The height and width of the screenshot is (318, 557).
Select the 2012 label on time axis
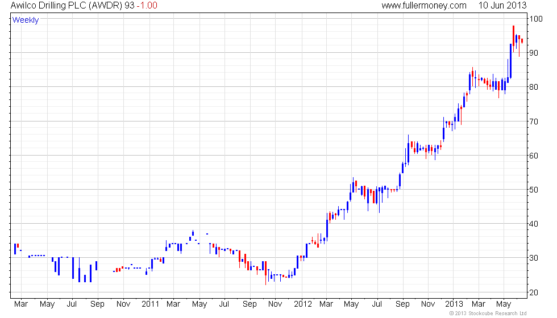(x=303, y=304)
